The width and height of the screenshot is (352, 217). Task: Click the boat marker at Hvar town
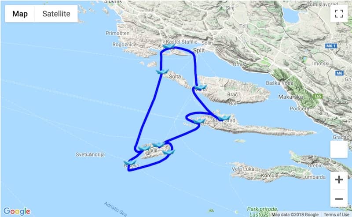199,121
